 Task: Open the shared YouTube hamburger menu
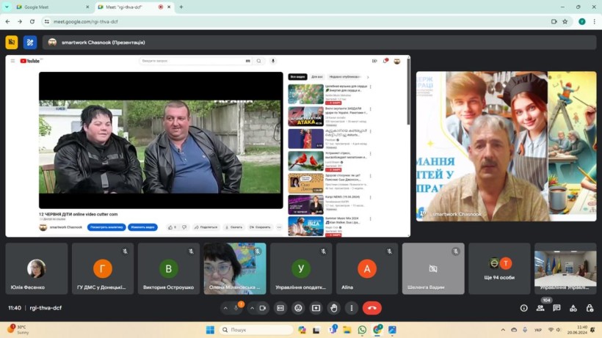pos(12,61)
